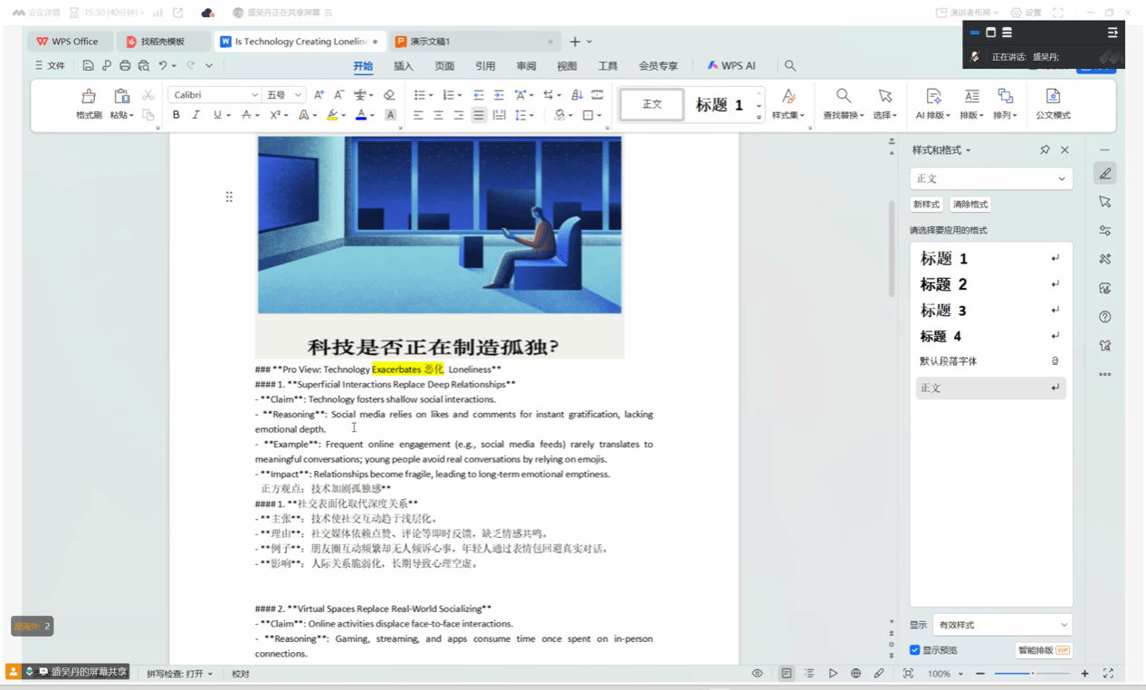Increase font size with the A+ icon

pos(319,95)
